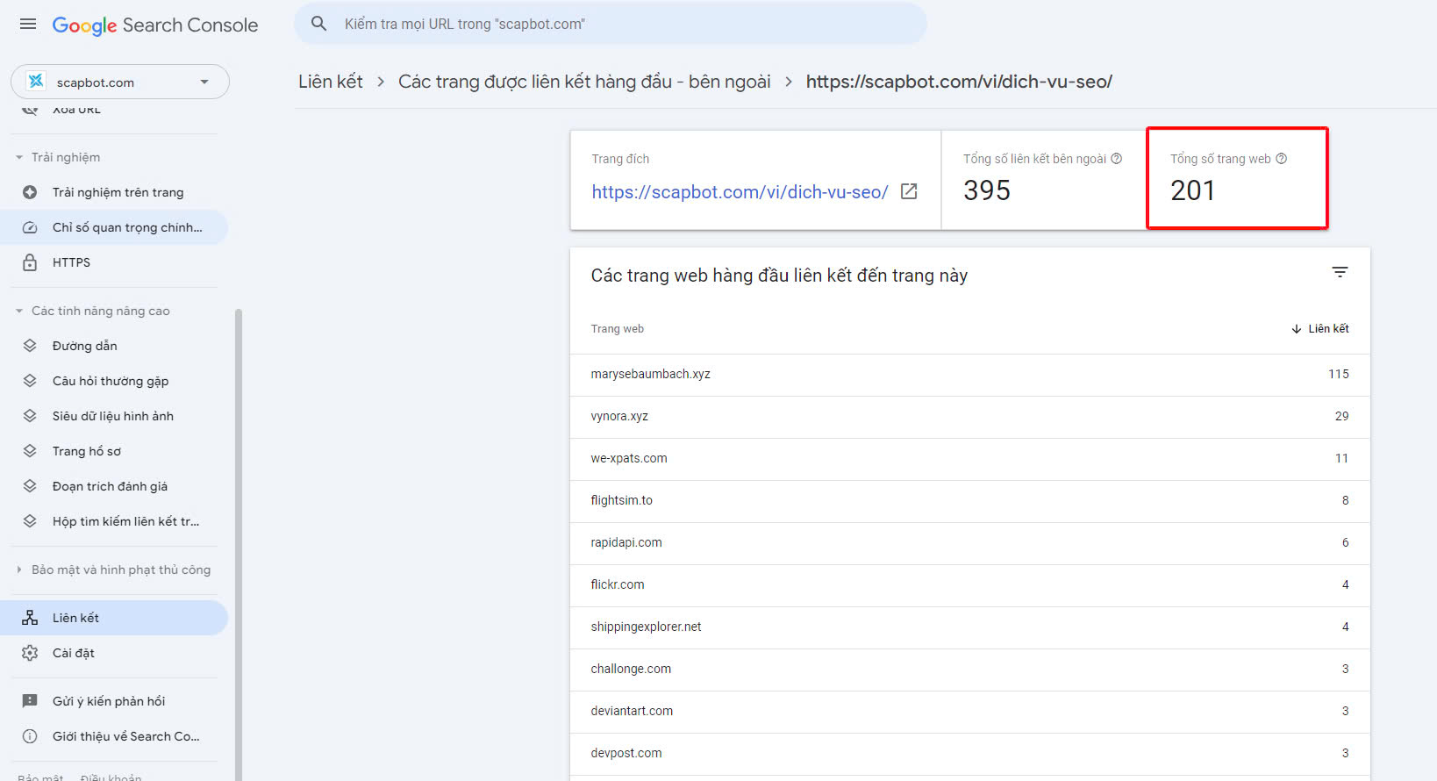The image size is (1437, 781).
Task: Open the challonge.com row
Action: coord(969,669)
